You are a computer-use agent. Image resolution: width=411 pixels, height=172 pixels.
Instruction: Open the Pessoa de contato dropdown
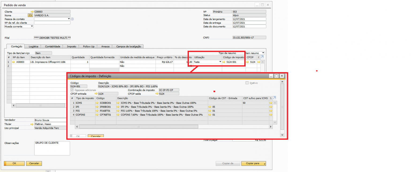pyautogui.click(x=69, y=19)
